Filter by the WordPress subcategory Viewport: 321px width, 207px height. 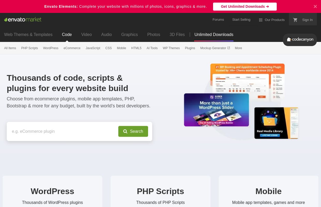pos(50,48)
